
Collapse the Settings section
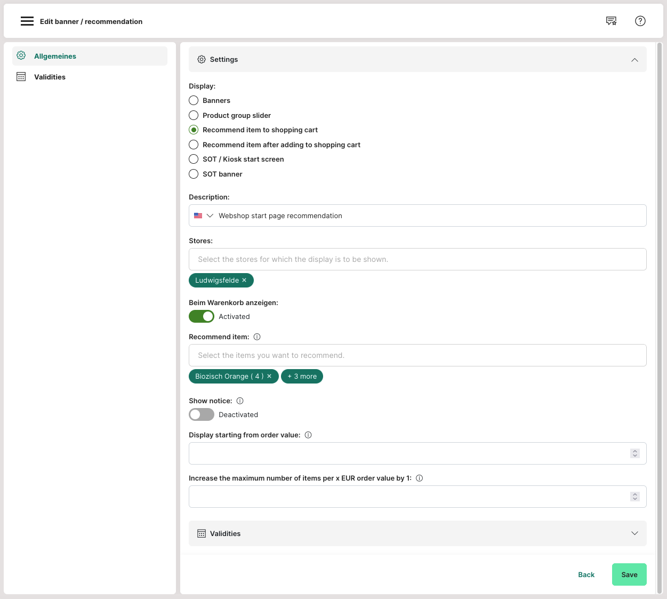point(634,60)
